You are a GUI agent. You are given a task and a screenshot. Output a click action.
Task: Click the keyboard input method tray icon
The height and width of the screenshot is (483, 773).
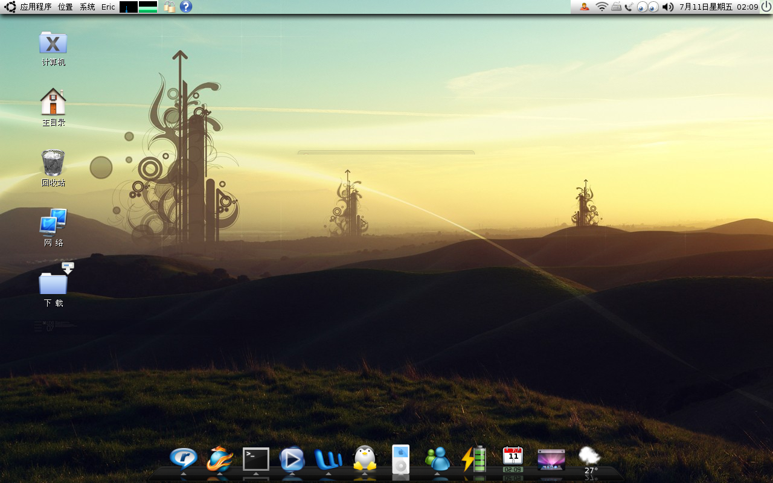(x=616, y=7)
